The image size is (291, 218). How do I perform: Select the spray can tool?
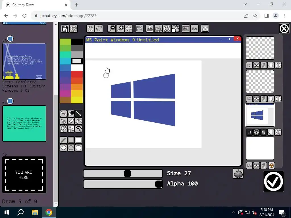71,129
